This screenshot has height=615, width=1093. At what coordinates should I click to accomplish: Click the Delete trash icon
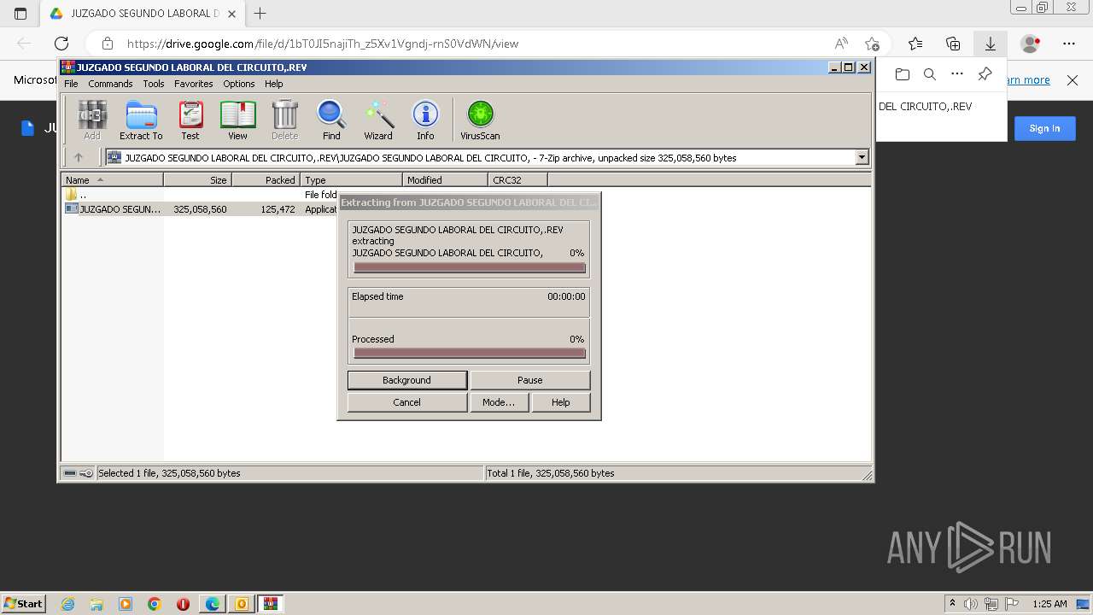pyautogui.click(x=284, y=120)
